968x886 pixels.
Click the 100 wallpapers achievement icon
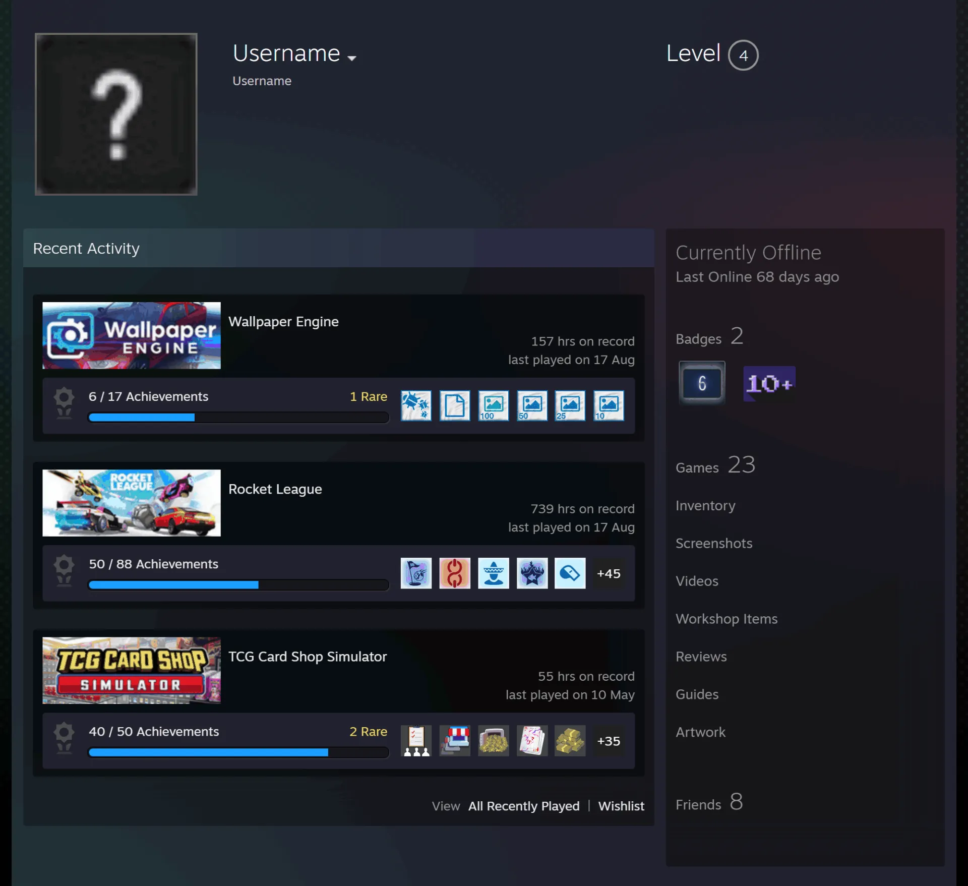tap(493, 405)
